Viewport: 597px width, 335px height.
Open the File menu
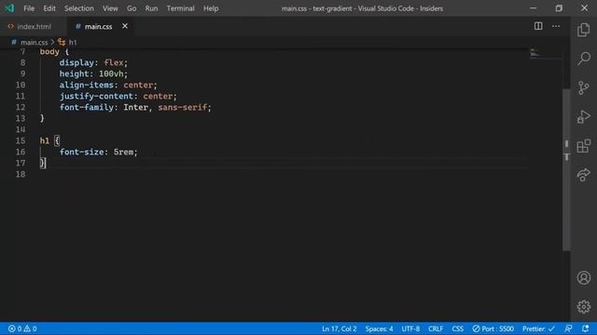click(29, 8)
